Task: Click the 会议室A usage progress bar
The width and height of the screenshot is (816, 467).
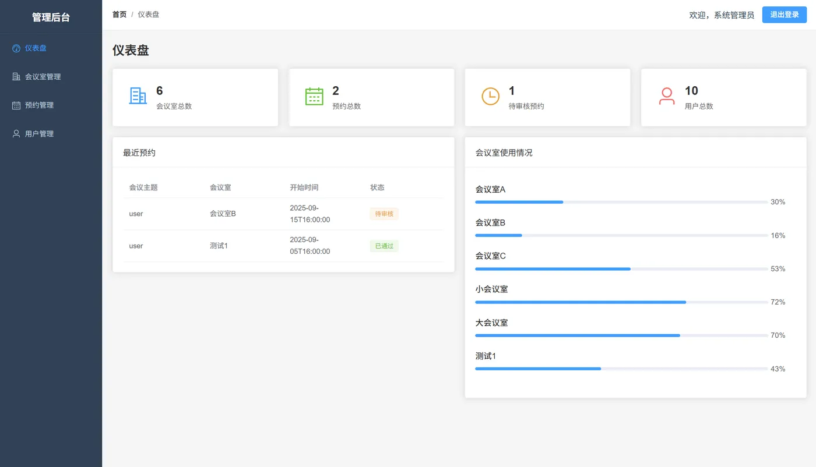Action: pyautogui.click(x=621, y=202)
